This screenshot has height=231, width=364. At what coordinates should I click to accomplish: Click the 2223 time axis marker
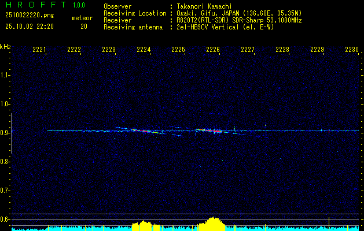tap(109, 49)
